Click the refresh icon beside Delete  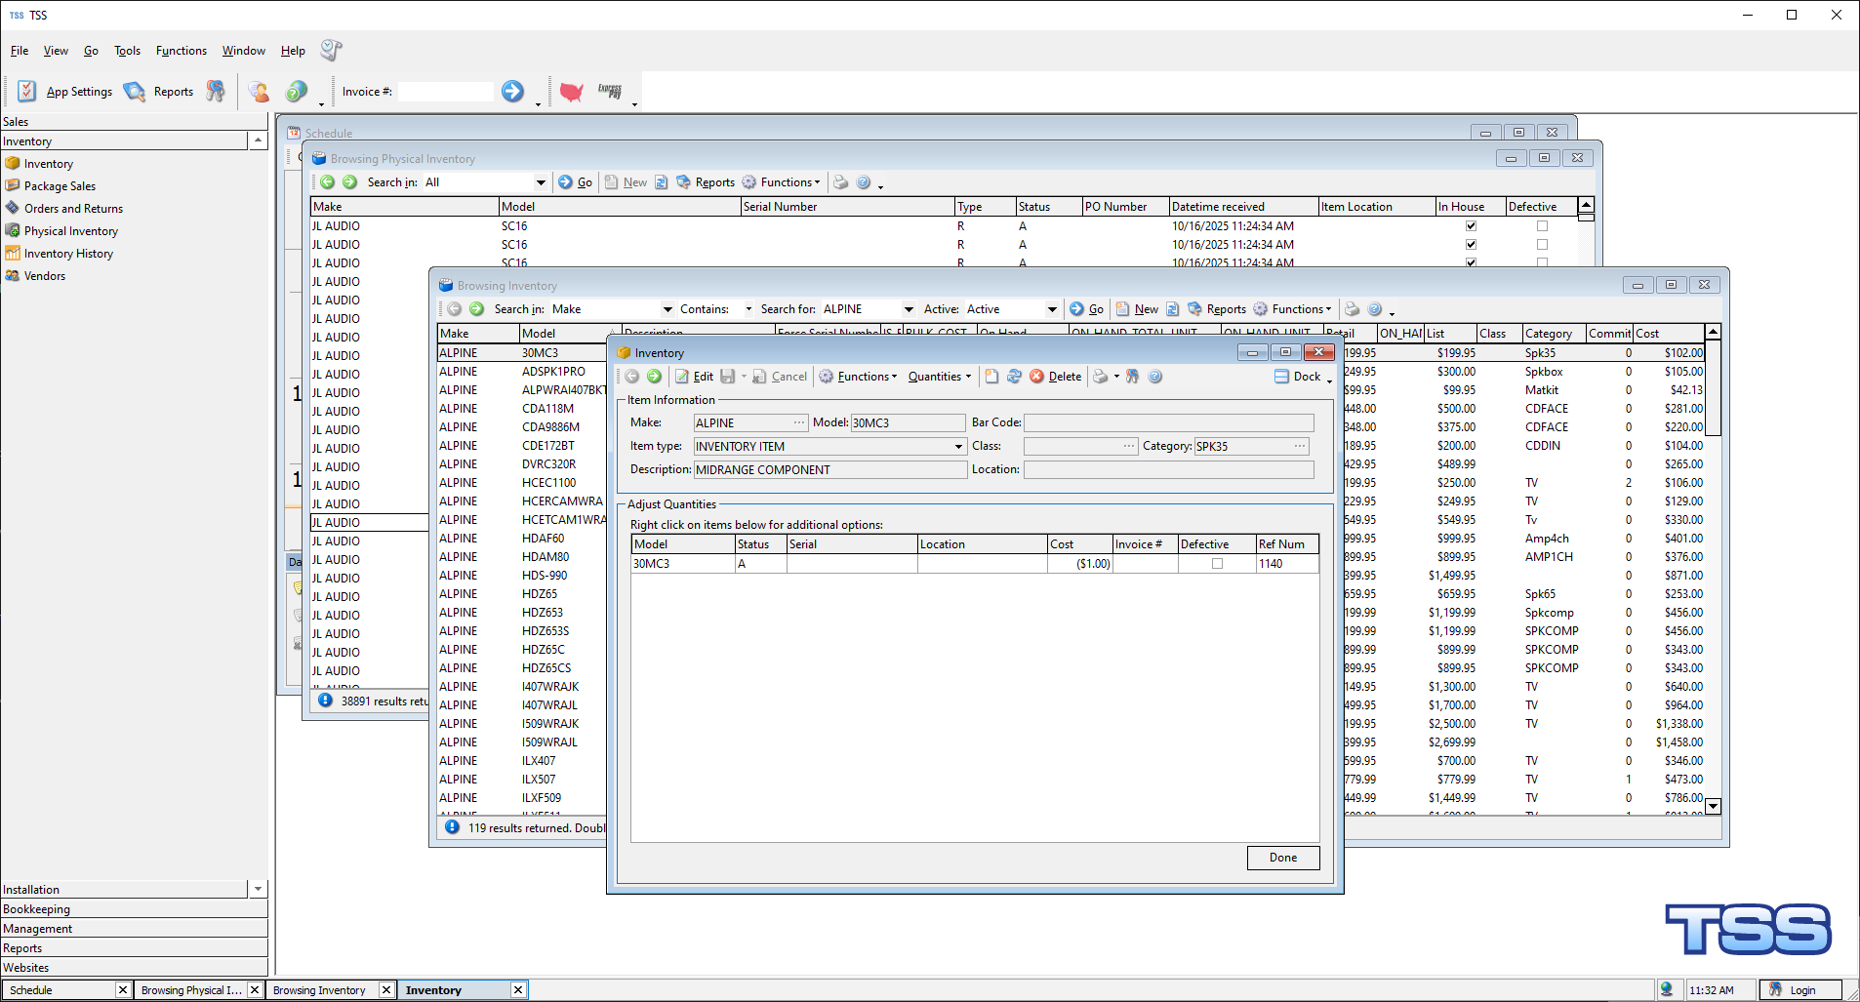[1014, 377]
